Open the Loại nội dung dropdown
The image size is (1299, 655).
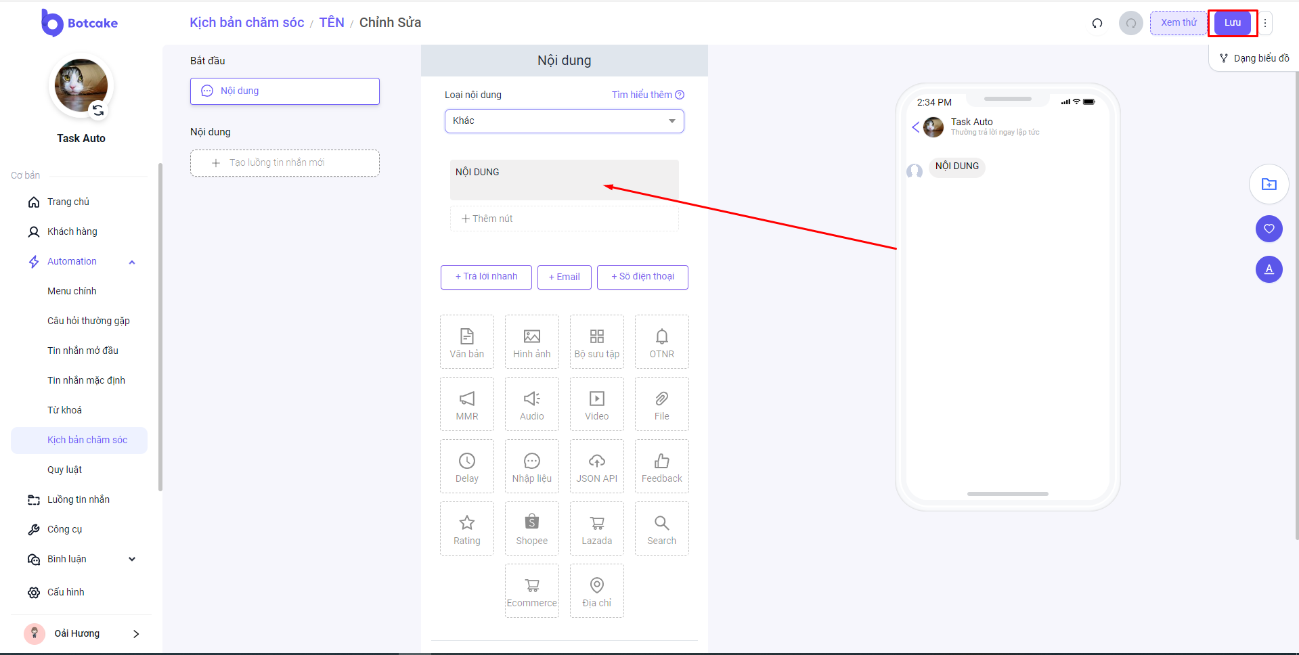pos(564,121)
